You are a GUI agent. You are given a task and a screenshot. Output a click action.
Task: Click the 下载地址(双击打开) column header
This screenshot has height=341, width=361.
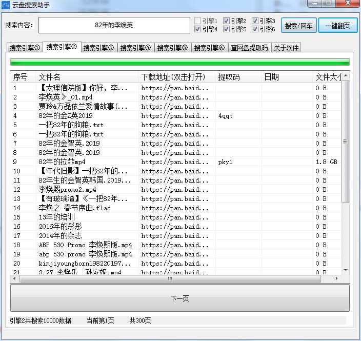177,77
